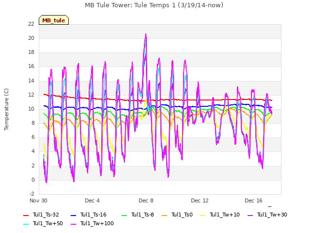Toggle the Tul1_Tw+50 legend entry
This screenshot has height=233, width=310.
pyautogui.click(x=43, y=223)
